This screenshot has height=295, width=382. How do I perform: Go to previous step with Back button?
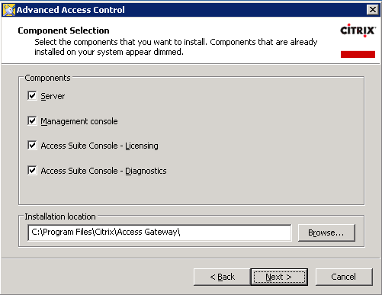click(x=222, y=277)
